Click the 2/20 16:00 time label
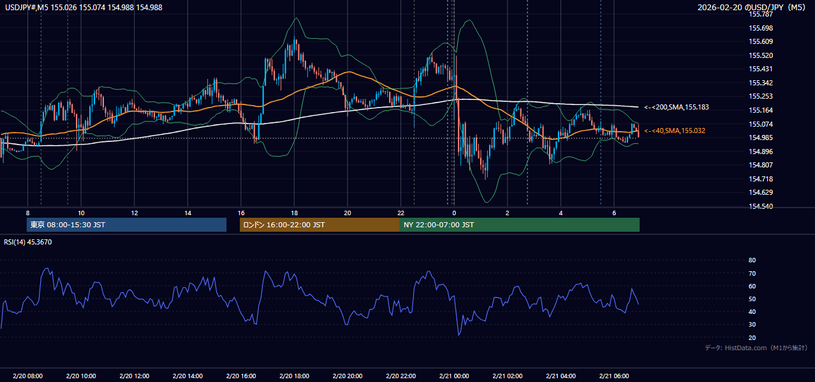This screenshot has height=382, width=815. click(x=241, y=376)
